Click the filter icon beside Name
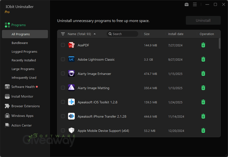This screenshot has width=228, height=157. pyautogui.click(x=63, y=34)
